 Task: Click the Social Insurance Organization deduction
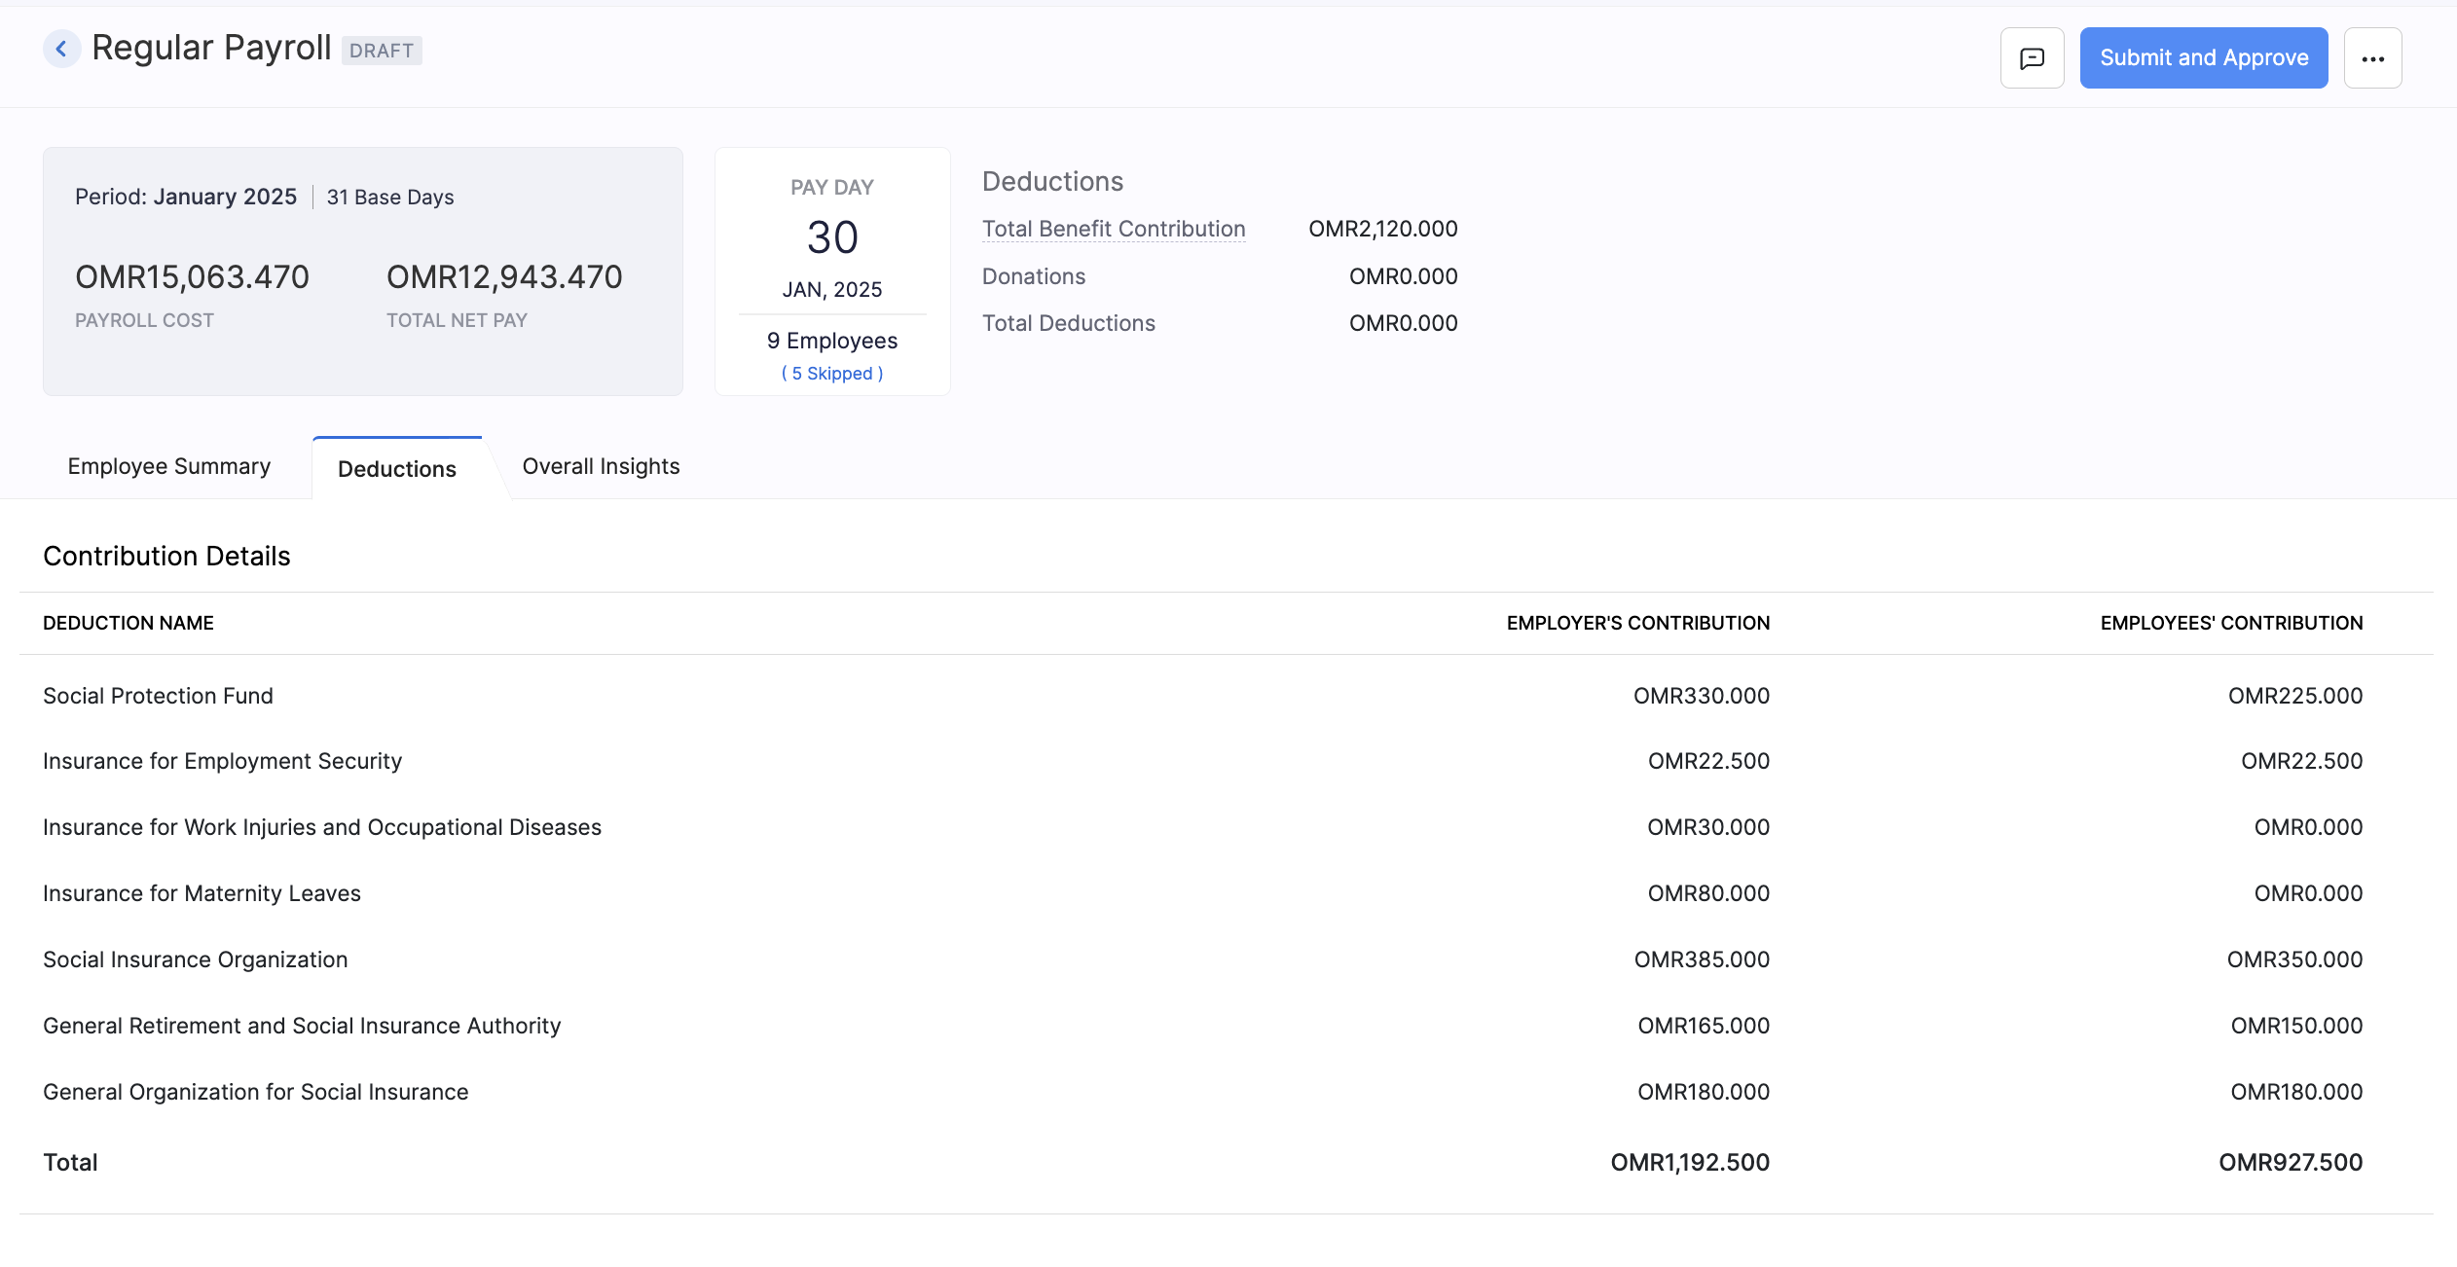195,959
